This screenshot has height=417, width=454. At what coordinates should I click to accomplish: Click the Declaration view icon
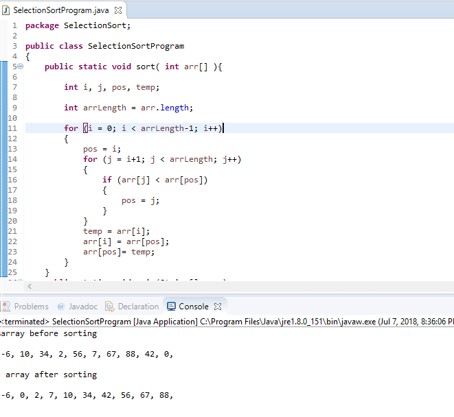[110, 307]
